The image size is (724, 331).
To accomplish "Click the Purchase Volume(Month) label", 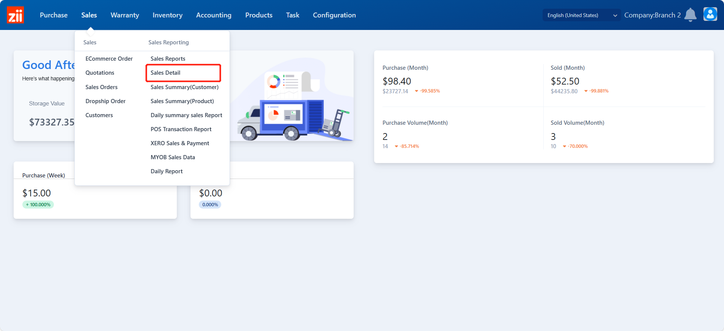I will 415,123.
